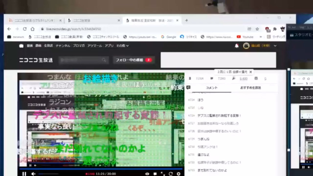Open the youtu.be bookmark
Viewport: 313px width, 176px height.
pyautogui.click(x=140, y=37)
